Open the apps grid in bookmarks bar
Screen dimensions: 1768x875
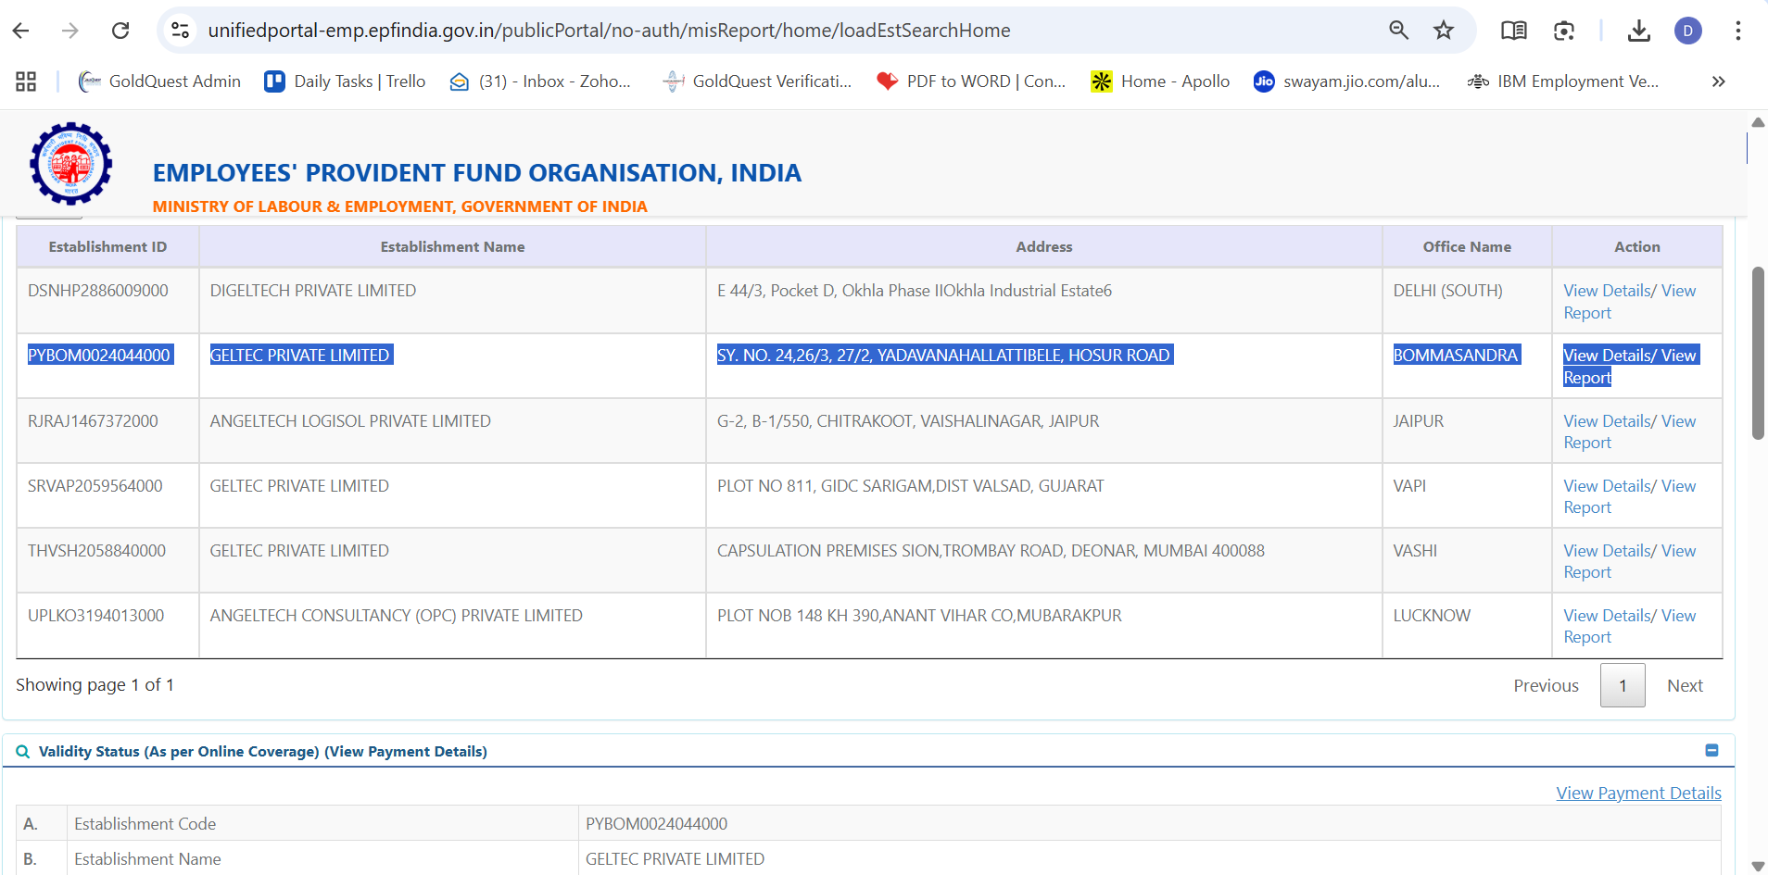(x=26, y=81)
